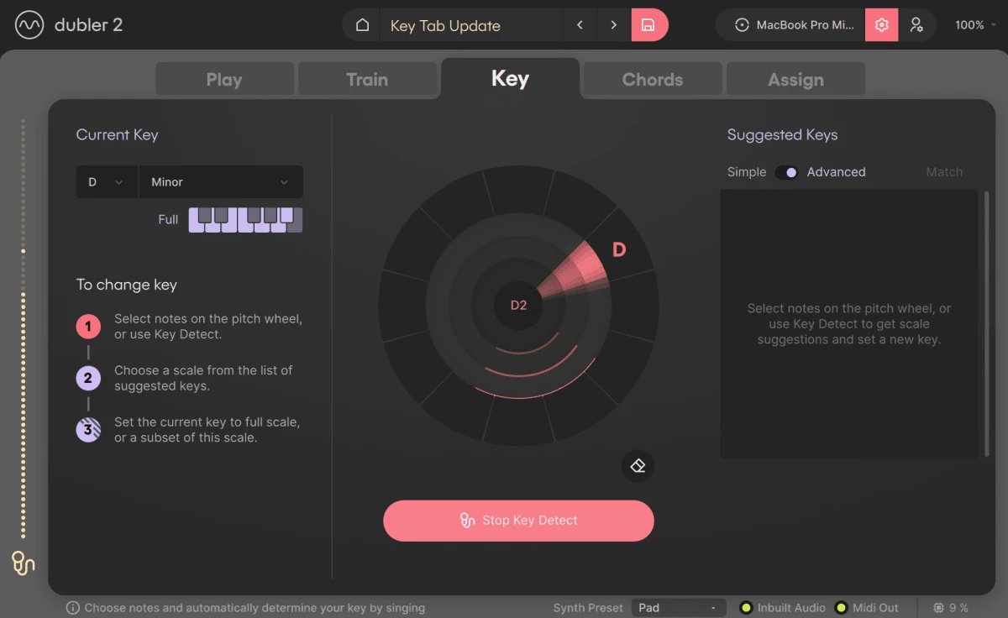Click the Match column header
Image resolution: width=1008 pixels, height=618 pixels.
(x=944, y=172)
